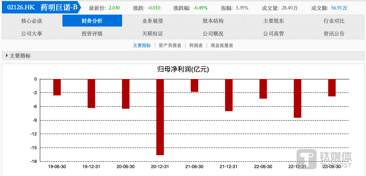Click x-axis label 20-12-31
The height and width of the screenshot is (176, 366).
pos(160,167)
